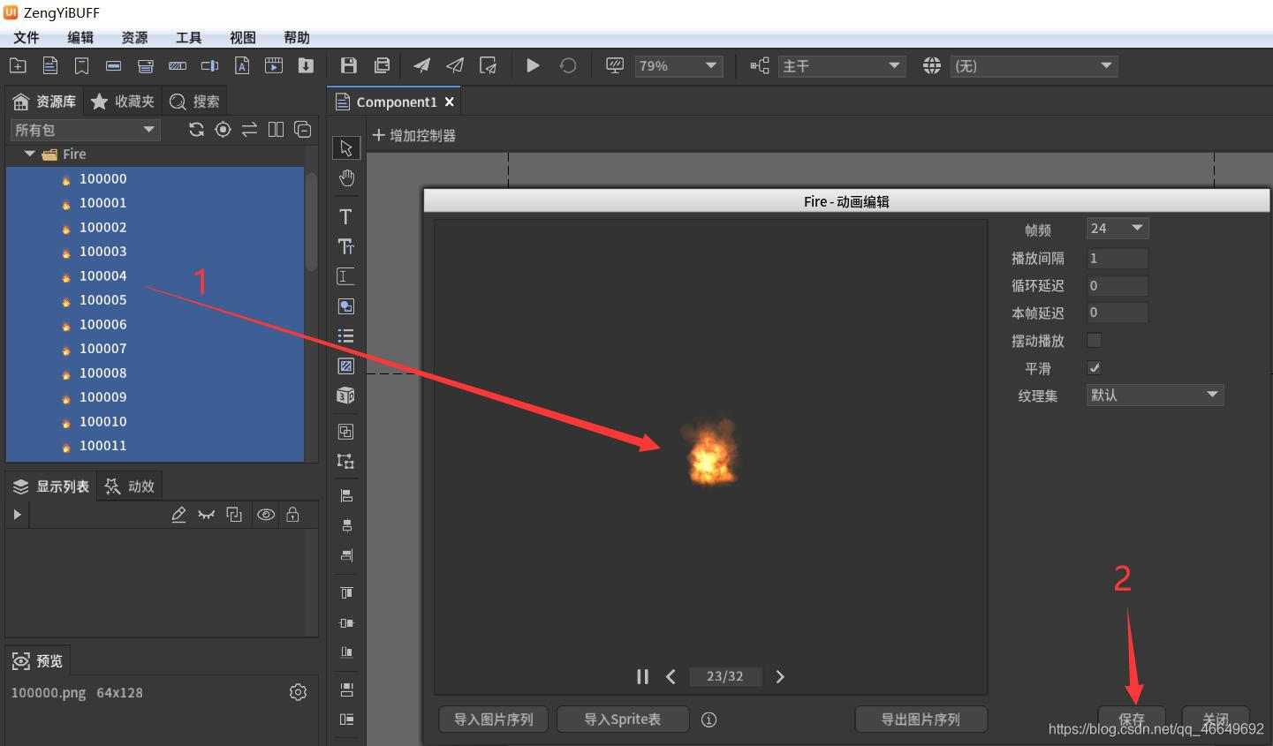The width and height of the screenshot is (1273, 746).
Task: Open the 帧频 24 dropdown
Action: (x=1117, y=229)
